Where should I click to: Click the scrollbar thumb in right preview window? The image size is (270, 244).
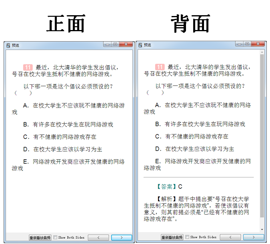tap(262, 136)
